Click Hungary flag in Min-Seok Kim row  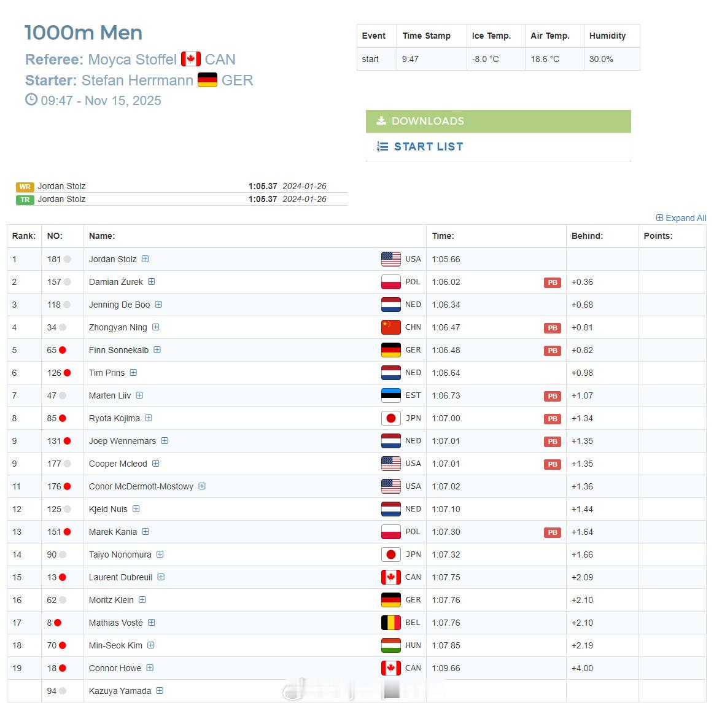coord(390,645)
